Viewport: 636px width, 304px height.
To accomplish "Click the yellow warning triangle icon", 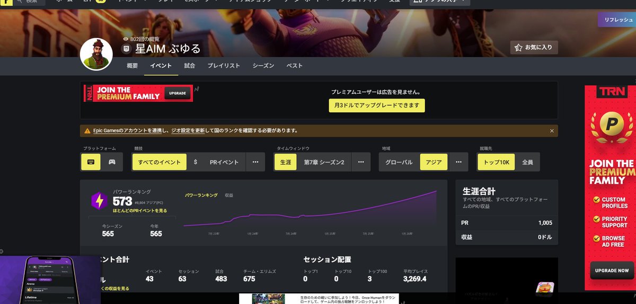I will pos(87,130).
